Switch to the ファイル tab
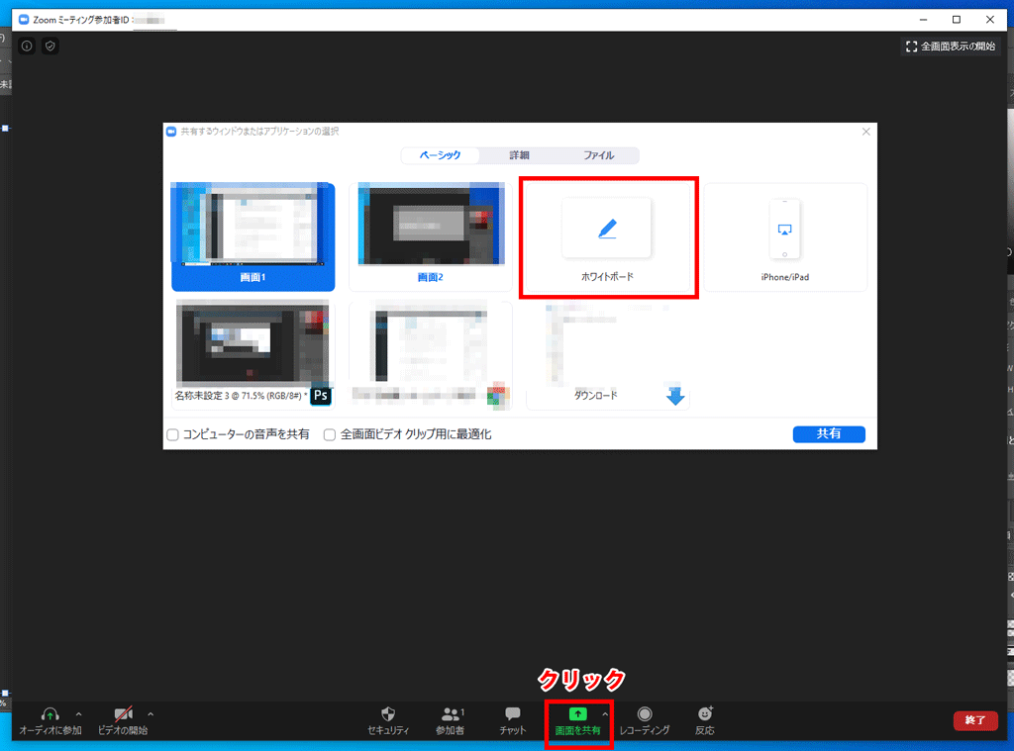Viewport: 1014px width, 751px height. (x=598, y=155)
